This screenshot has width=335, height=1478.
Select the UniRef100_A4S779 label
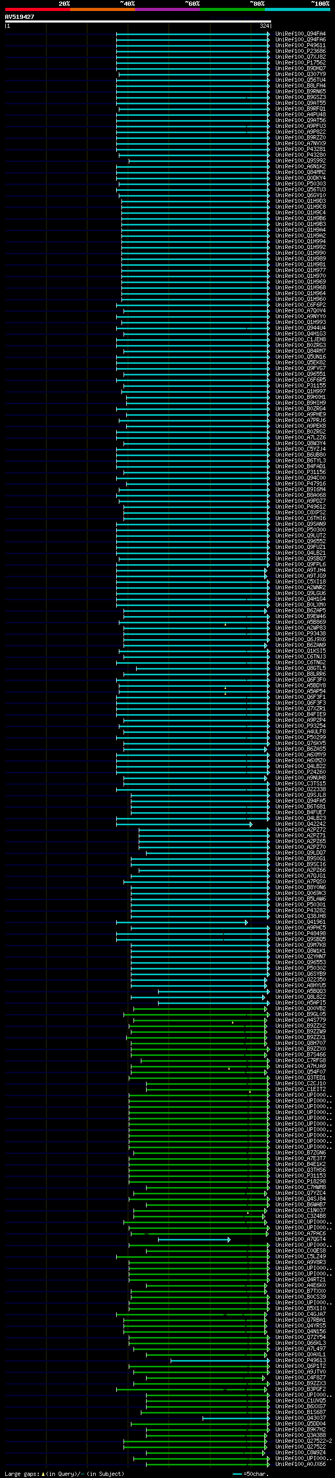[300, 1020]
